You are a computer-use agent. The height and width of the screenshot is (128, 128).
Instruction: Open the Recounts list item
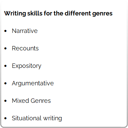(25, 48)
